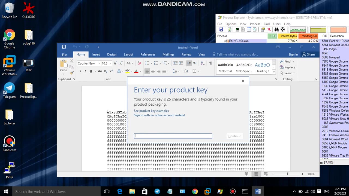
Task: Center align the paragraph text
Action: coord(153,71)
